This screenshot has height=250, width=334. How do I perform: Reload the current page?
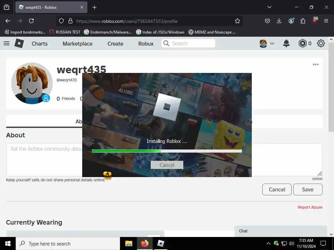[x=31, y=21]
